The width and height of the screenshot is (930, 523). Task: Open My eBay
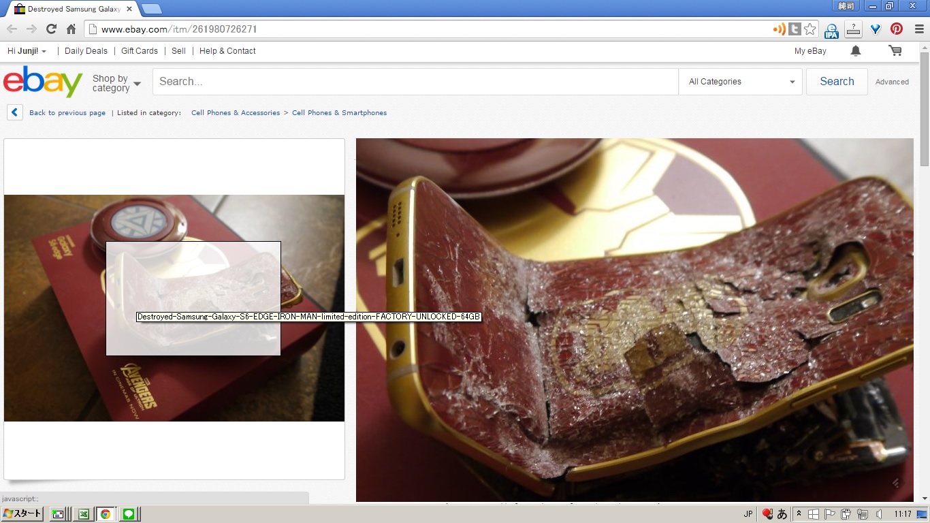pos(810,51)
